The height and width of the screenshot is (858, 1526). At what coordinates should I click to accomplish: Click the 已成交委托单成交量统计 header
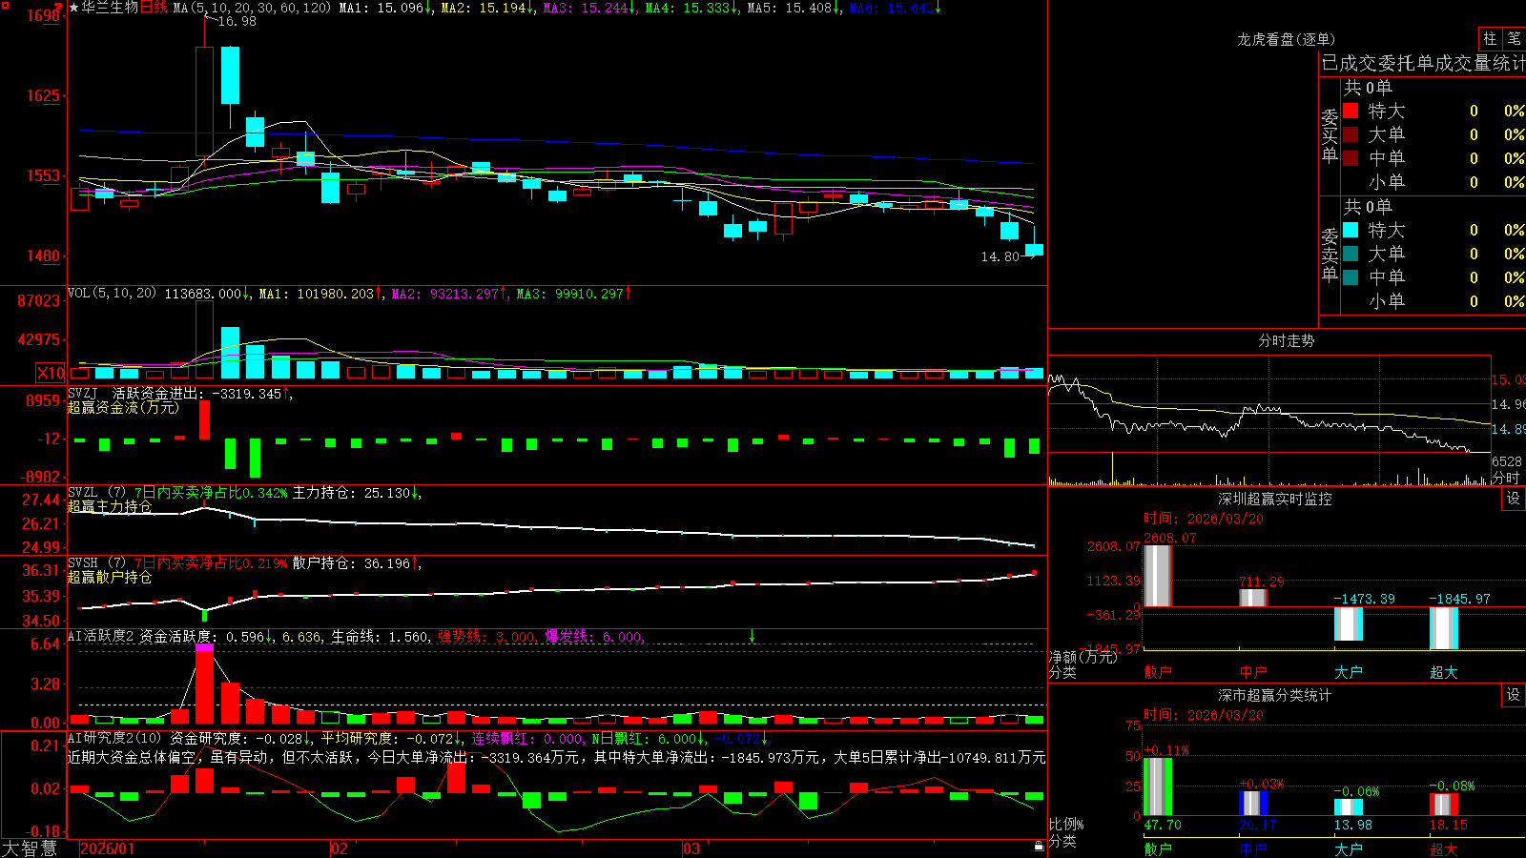coord(1423,63)
